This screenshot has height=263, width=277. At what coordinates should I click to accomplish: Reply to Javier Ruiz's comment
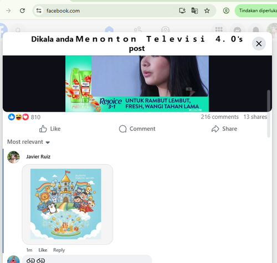(x=59, y=250)
